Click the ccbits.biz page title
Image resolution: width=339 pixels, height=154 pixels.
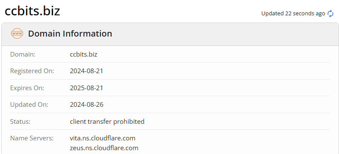pos(32,11)
